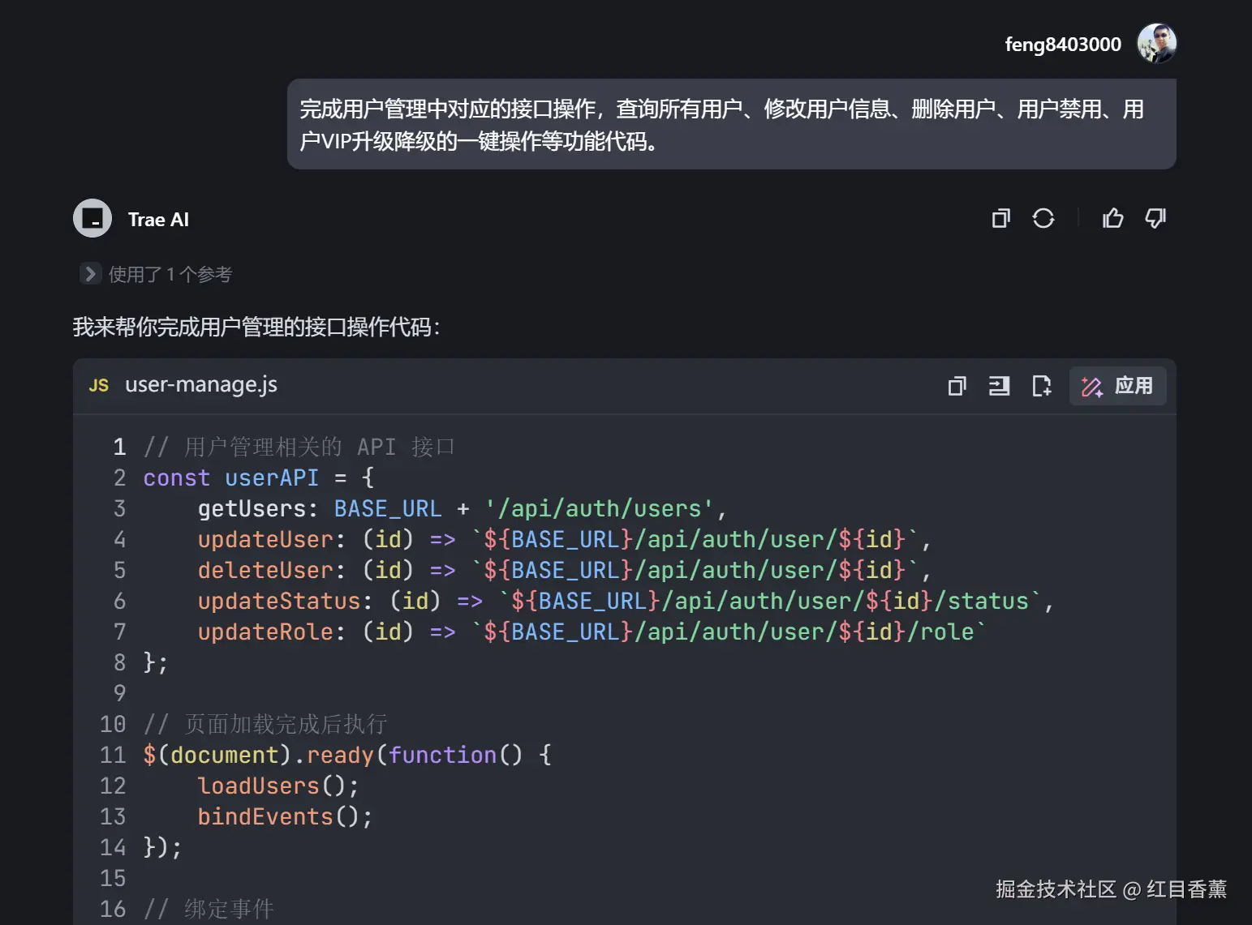Copy the Trae AI response
The width and height of the screenshot is (1252, 925).
click(1001, 218)
